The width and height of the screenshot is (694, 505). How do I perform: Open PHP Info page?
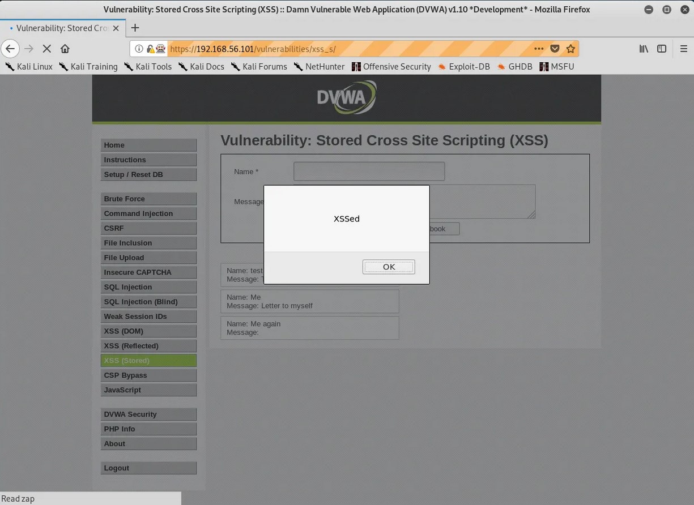(x=148, y=429)
